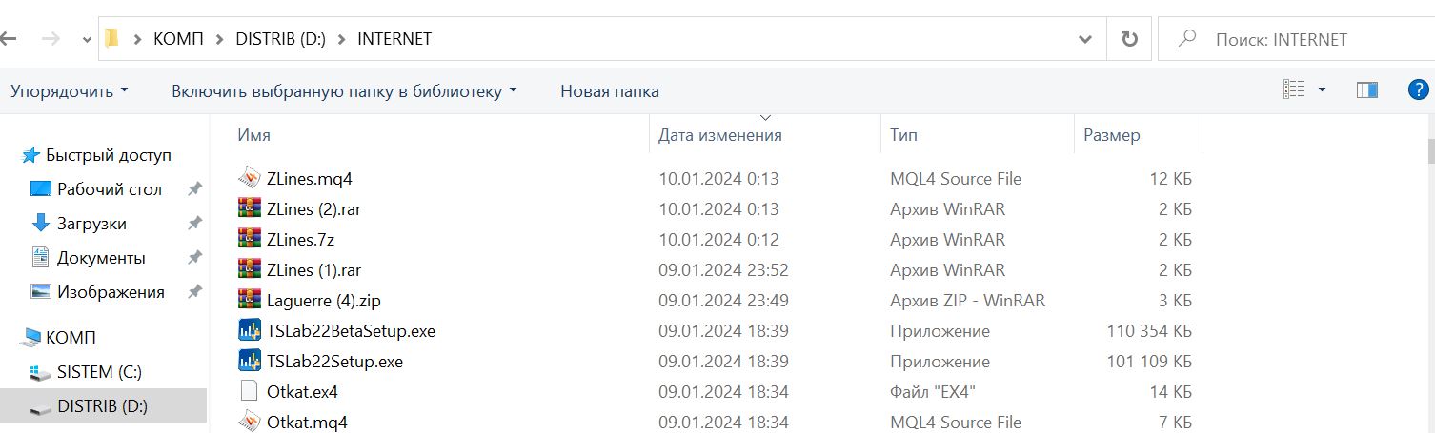Click the refresh button in address bar
Image resolution: width=1435 pixels, height=433 pixels.
point(1130,39)
